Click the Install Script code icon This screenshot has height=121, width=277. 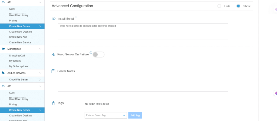point(54,19)
